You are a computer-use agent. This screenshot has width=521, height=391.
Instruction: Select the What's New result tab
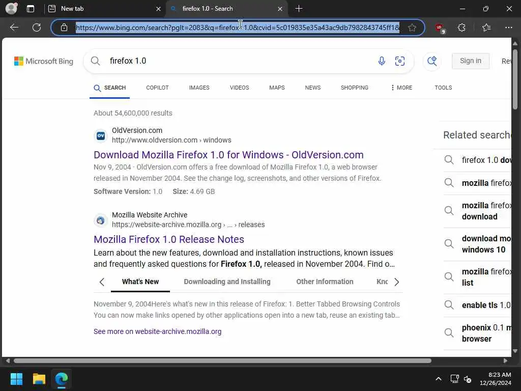[x=140, y=282]
